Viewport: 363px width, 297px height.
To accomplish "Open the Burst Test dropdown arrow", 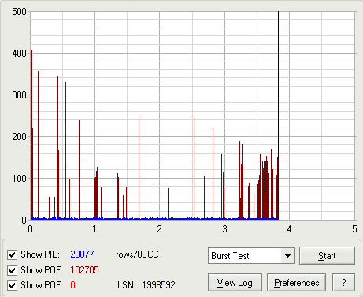I will [287, 255].
